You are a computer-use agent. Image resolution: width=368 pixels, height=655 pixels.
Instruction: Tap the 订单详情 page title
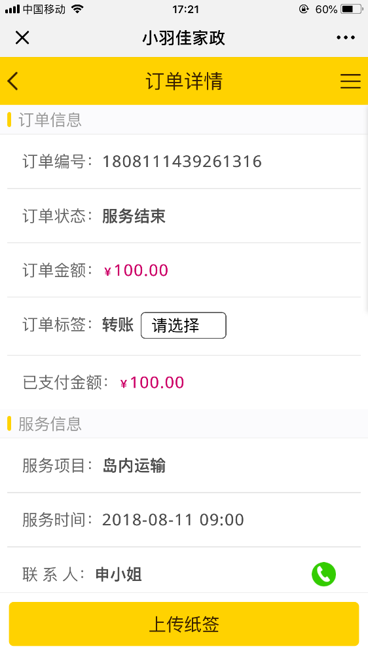(x=184, y=81)
